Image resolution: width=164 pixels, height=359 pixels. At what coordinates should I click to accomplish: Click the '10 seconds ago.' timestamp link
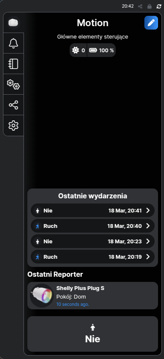73,304
